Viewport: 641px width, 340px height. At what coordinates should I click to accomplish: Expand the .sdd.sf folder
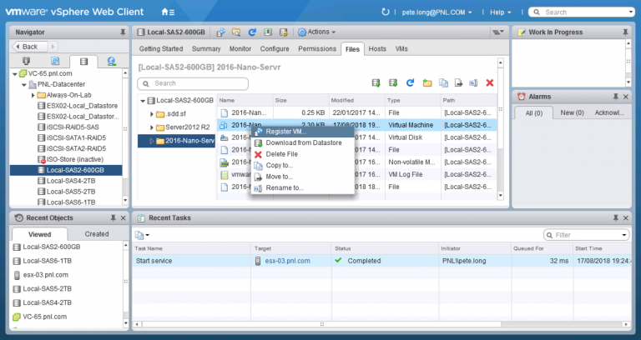(151, 114)
